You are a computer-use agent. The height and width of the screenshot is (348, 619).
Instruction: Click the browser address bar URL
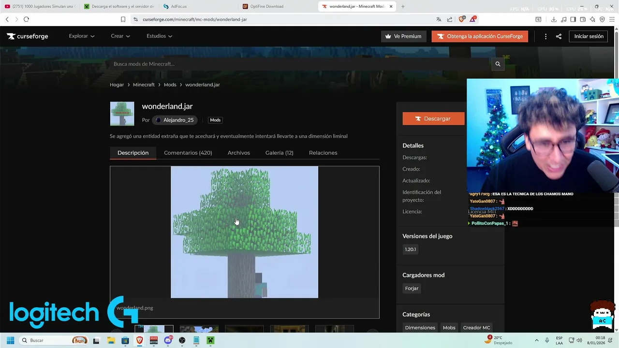pyautogui.click(x=195, y=19)
